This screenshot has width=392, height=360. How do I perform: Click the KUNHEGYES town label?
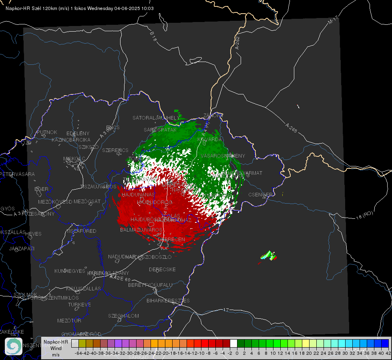click(x=70, y=271)
